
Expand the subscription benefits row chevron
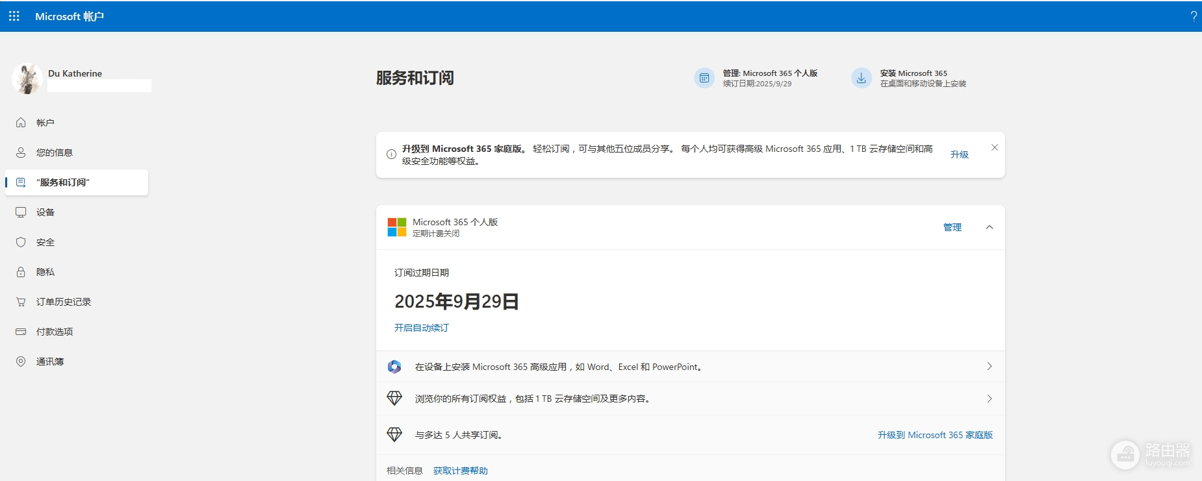pos(990,399)
